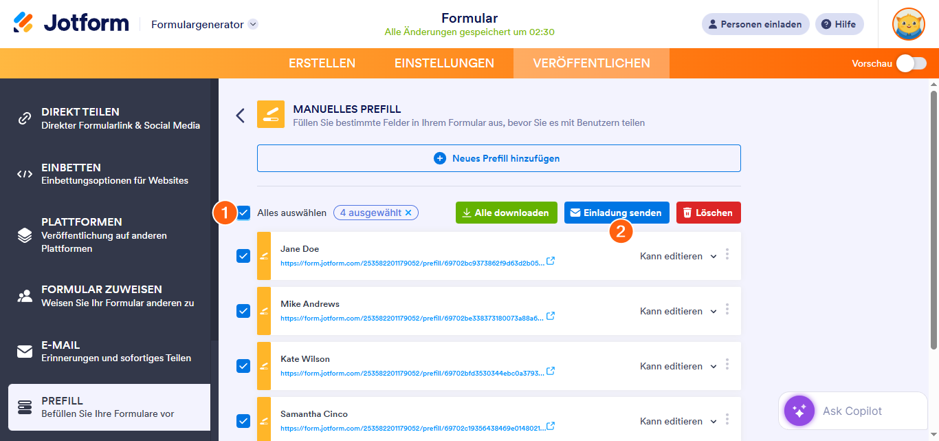The width and height of the screenshot is (939, 441).
Task: Deselect Mike Andrews' prefill checkbox
Action: click(243, 311)
